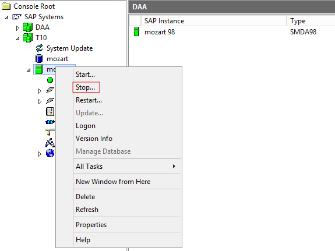Viewport: 335px width, 251px height.
Task: Click the green circle process status icon
Action: (50, 80)
